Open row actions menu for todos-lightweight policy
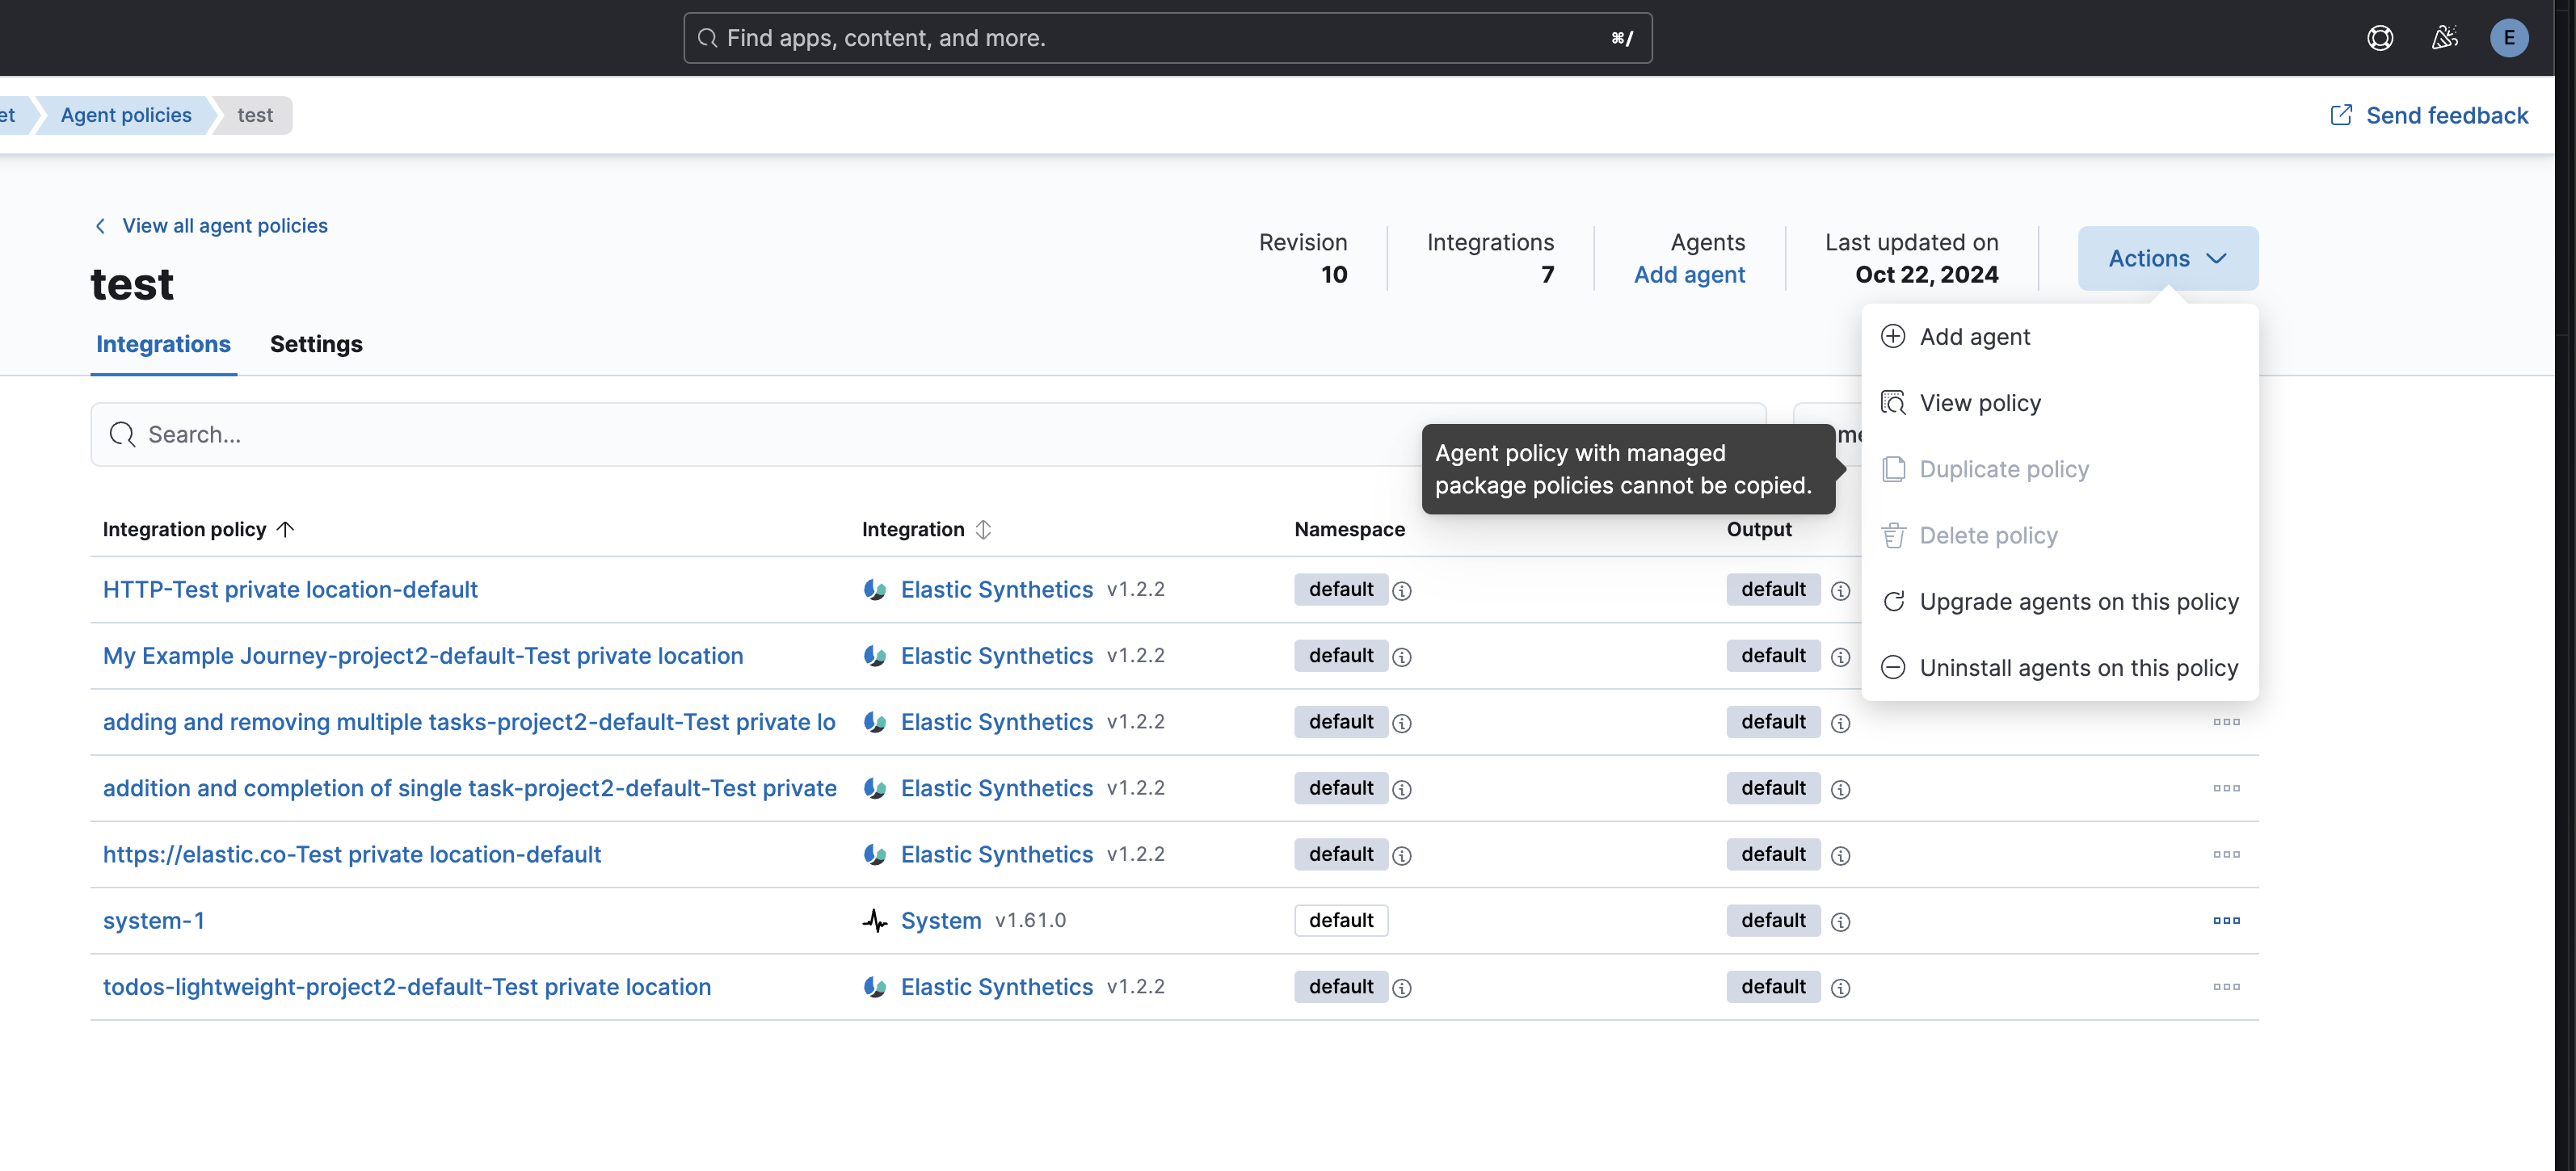Viewport: 2576px width, 1171px height. pos(2226,986)
